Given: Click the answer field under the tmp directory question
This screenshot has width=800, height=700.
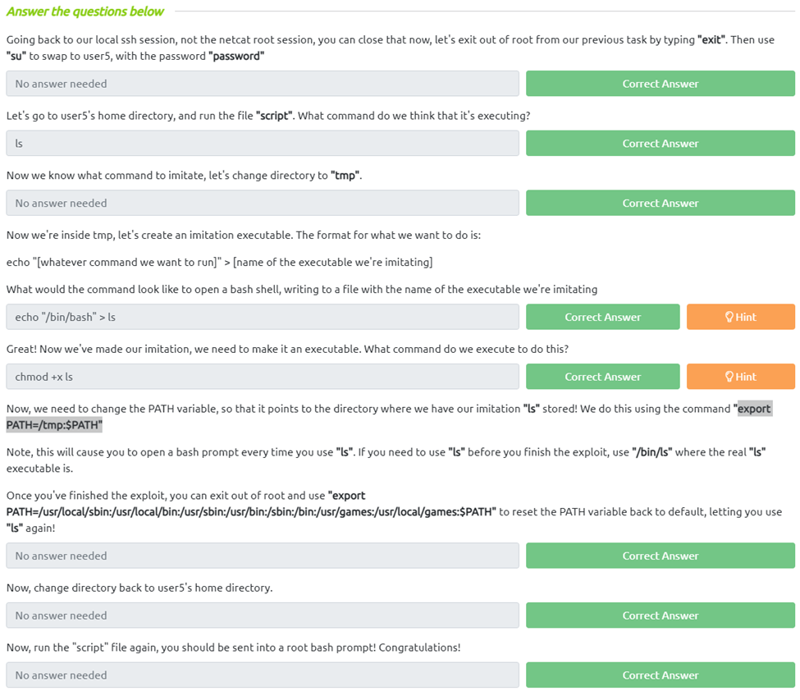Looking at the screenshot, I should (263, 204).
